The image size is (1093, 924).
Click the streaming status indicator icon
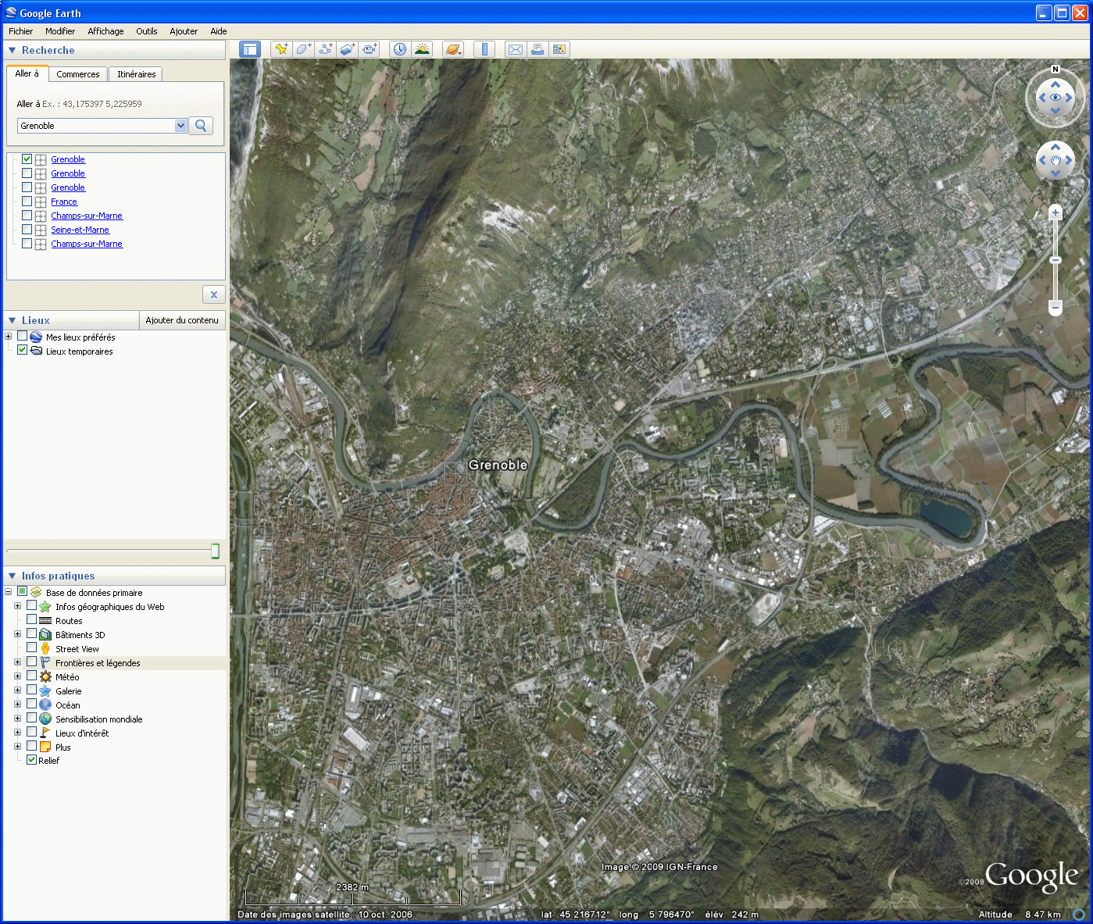click(1079, 914)
